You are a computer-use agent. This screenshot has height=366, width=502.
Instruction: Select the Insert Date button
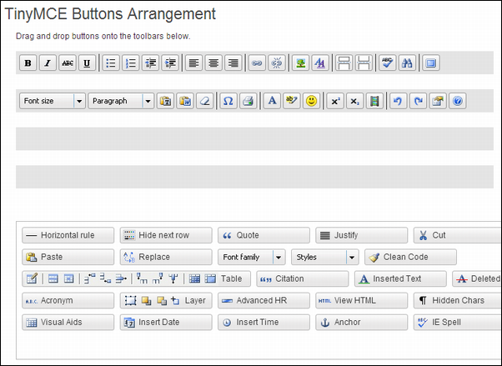point(166,323)
